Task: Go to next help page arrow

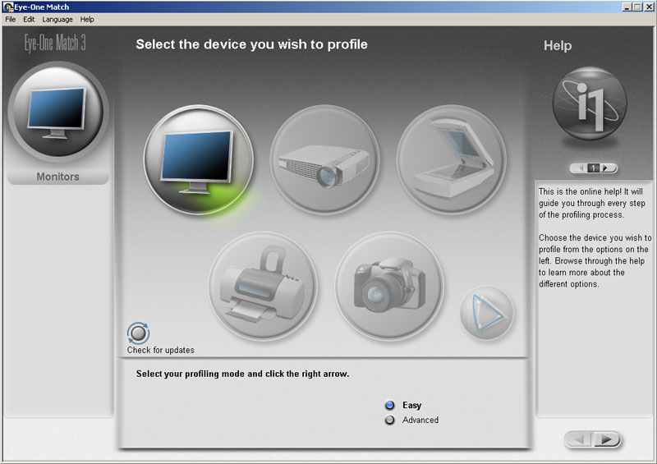Action: pos(605,168)
